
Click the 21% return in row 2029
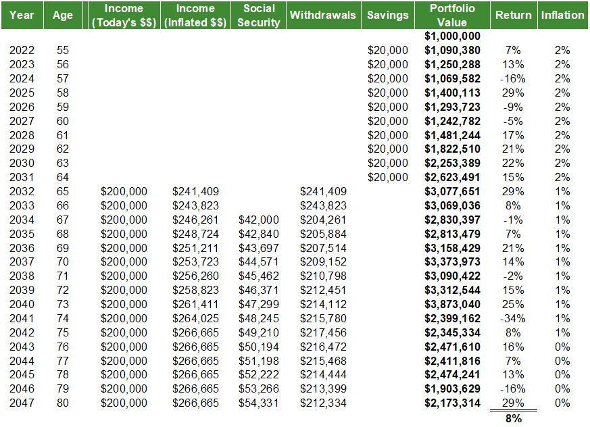click(x=513, y=149)
